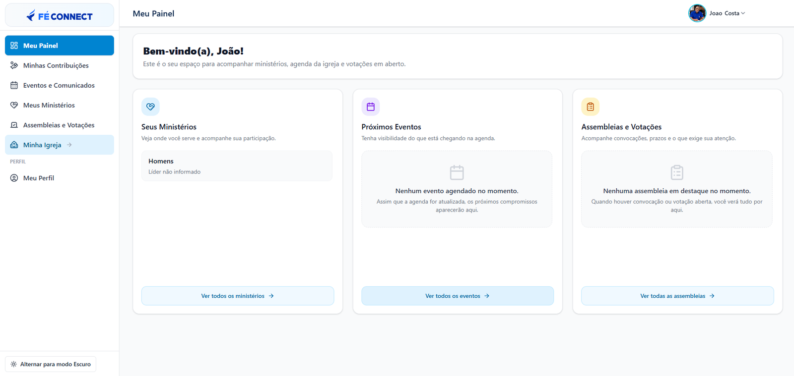Click the sun icon for theme switch
The height and width of the screenshot is (376, 794).
coord(13,364)
